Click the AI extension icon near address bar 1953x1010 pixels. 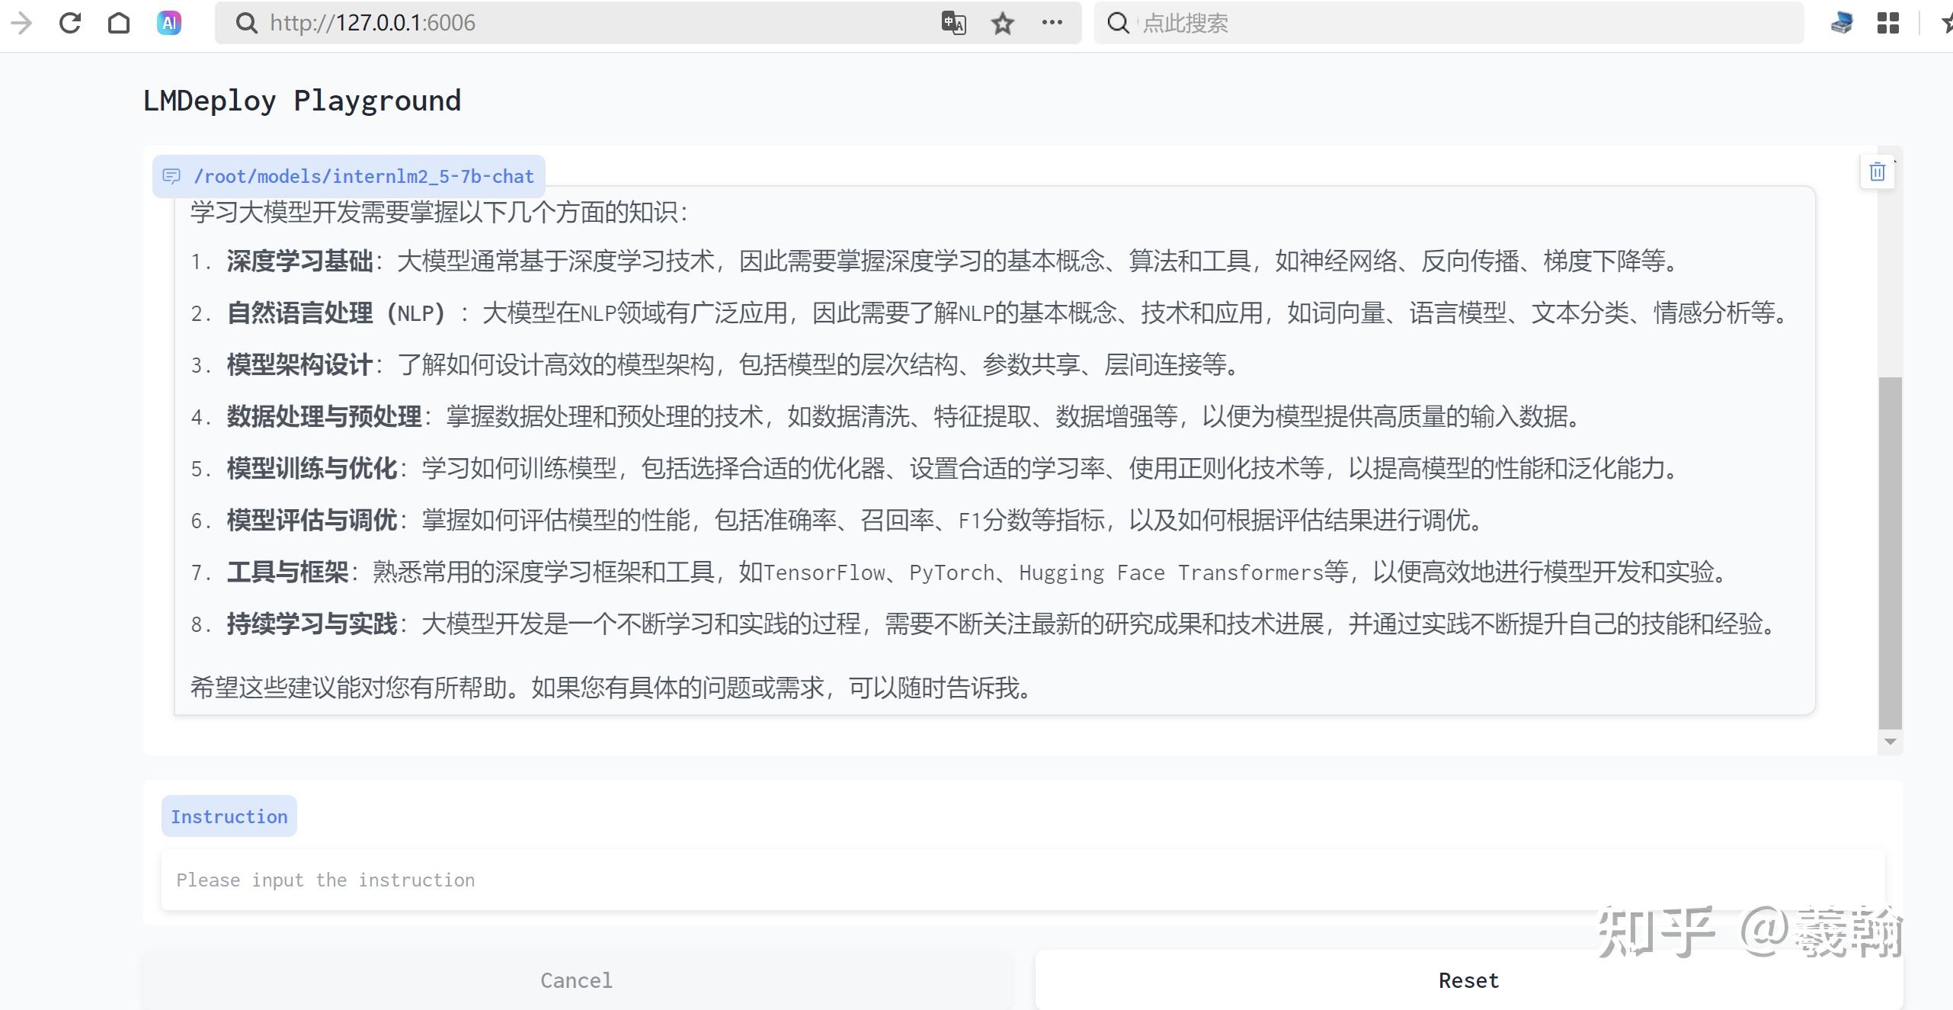[168, 23]
